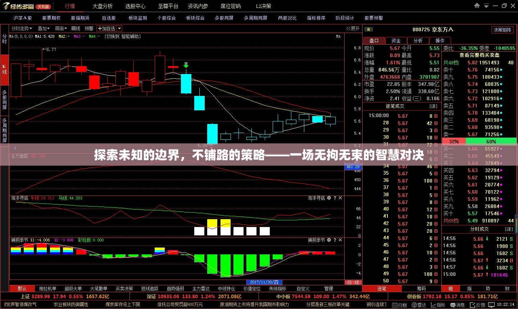Close the 海洋寻底 indicator panel
The image size is (518, 309).
click(x=340, y=198)
